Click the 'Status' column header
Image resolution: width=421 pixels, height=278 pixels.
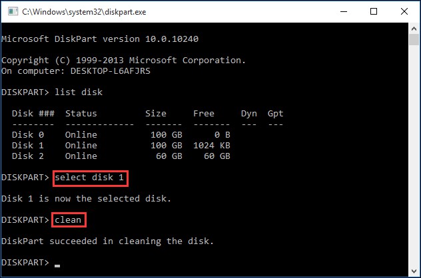click(81, 114)
